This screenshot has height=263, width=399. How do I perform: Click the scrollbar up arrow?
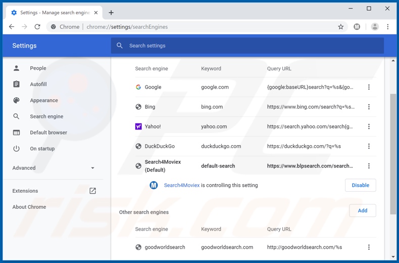click(393, 61)
